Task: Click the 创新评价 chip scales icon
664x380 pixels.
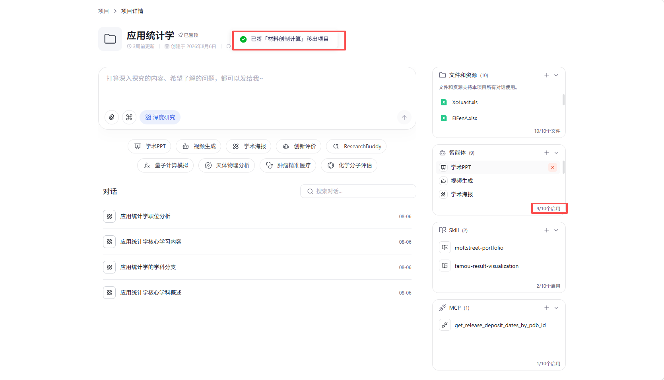Action: [x=286, y=146]
